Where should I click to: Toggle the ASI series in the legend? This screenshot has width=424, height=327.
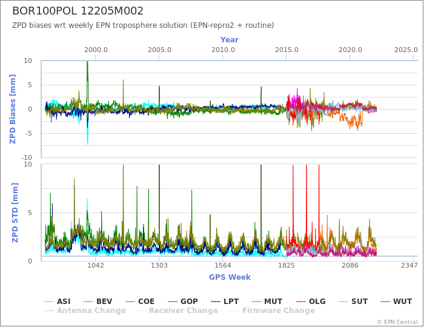click(x=58, y=302)
